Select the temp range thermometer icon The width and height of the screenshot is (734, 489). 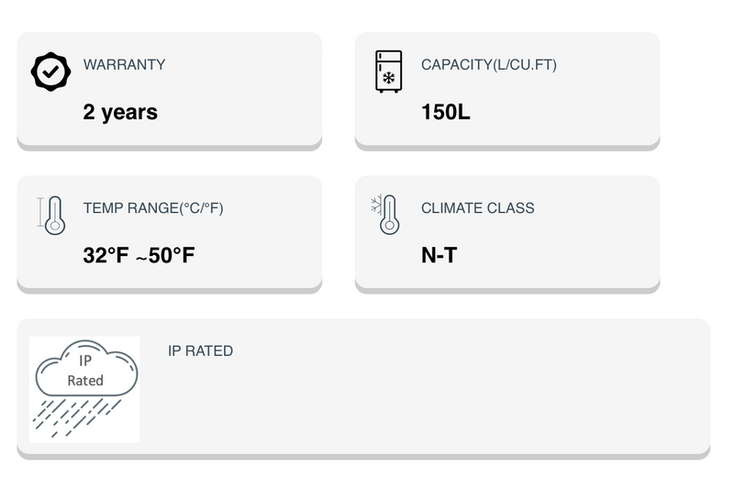pos(55,215)
